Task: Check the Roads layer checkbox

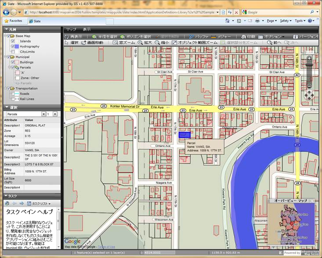Action: (13, 94)
